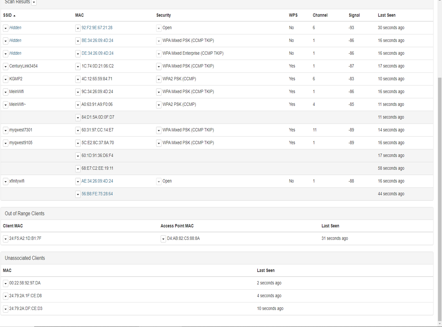Click the WPS column header
The width and height of the screenshot is (442, 327).
293,15
